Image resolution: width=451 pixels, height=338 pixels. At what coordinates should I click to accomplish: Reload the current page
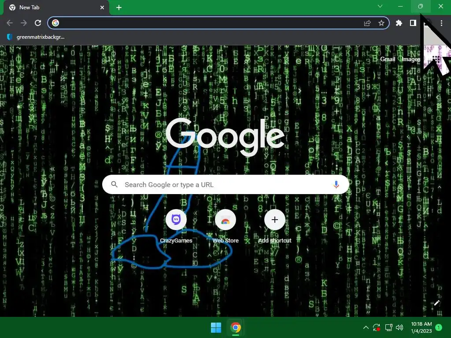pyautogui.click(x=38, y=23)
